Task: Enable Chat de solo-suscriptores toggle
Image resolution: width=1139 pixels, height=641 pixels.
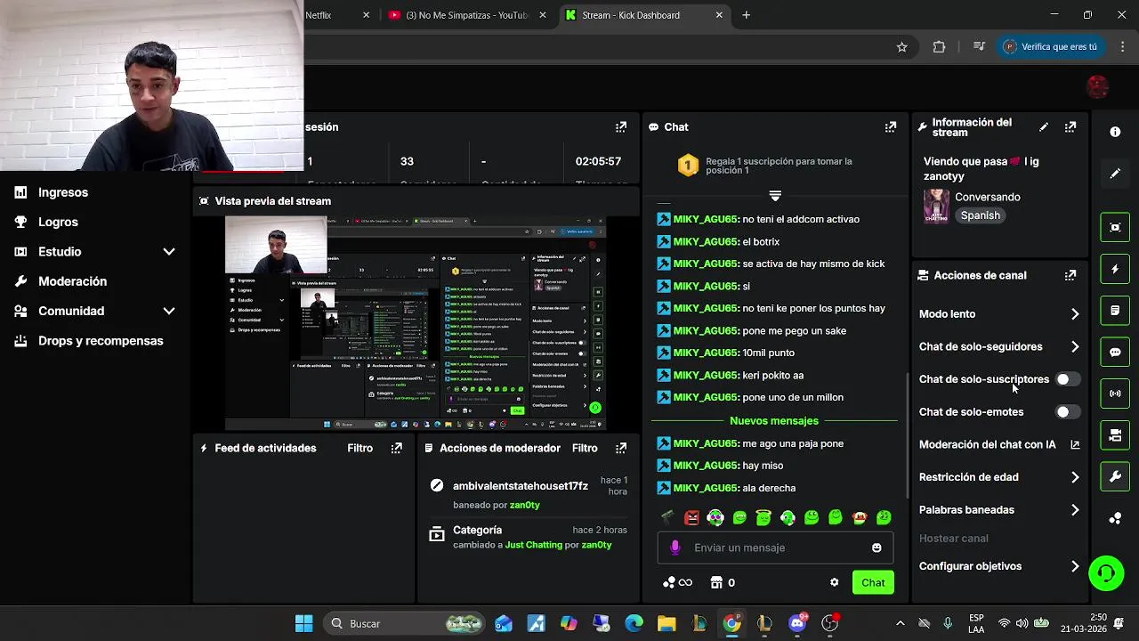Action: (1067, 379)
